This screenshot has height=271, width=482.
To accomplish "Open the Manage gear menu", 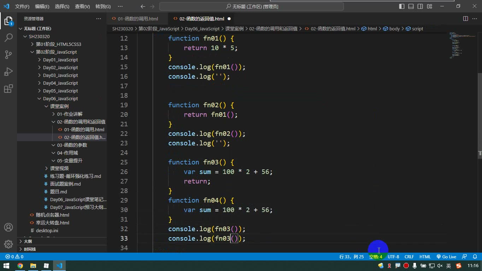I will tap(8, 244).
